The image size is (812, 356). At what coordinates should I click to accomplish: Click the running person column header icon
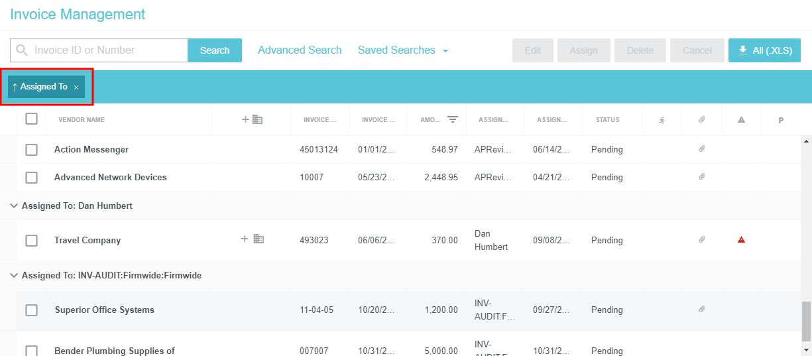pyautogui.click(x=662, y=120)
